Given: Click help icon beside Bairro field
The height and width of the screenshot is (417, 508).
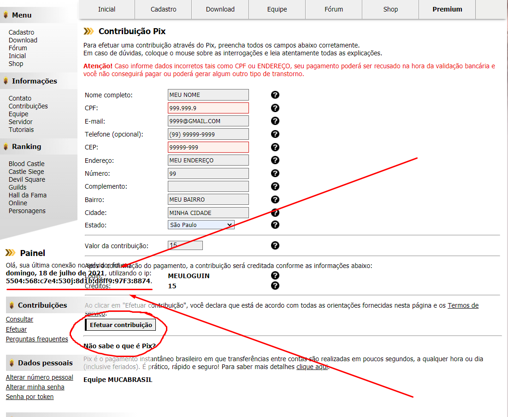Looking at the screenshot, I should [275, 200].
